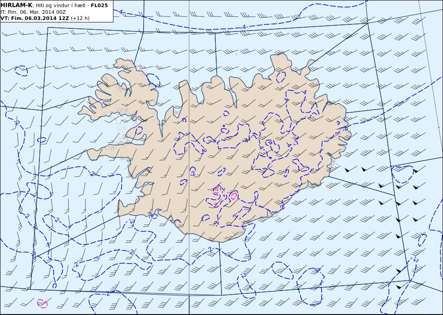Viewport: 443px width, 315px height.
Task: Click the pink dashed contour over the ocean
Action: coord(43,303)
